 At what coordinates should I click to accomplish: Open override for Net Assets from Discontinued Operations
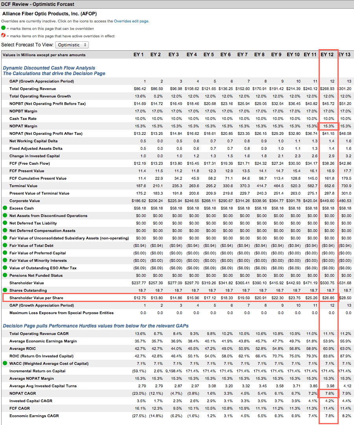click(5, 215)
